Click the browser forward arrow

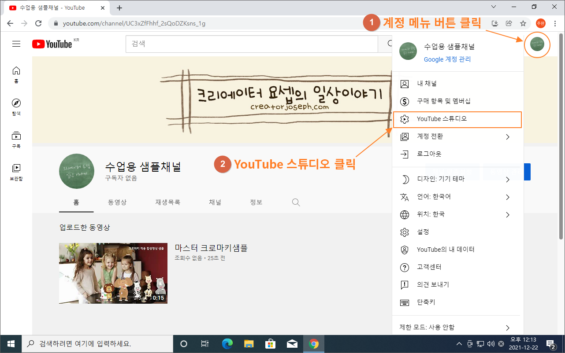(24, 23)
